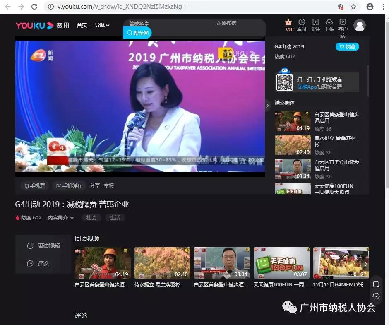Open the 优酷App link
This screenshot has height=325, width=389.
click(x=307, y=87)
